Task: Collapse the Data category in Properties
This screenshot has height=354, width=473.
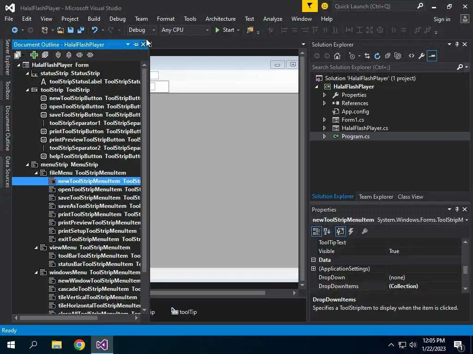Action: [314, 260]
